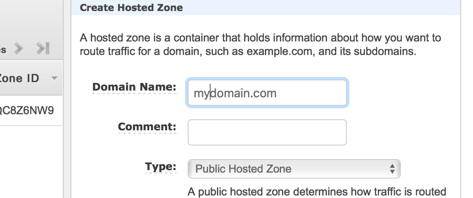Show help for the Type label
The height and width of the screenshot is (198, 473).
pos(160,167)
